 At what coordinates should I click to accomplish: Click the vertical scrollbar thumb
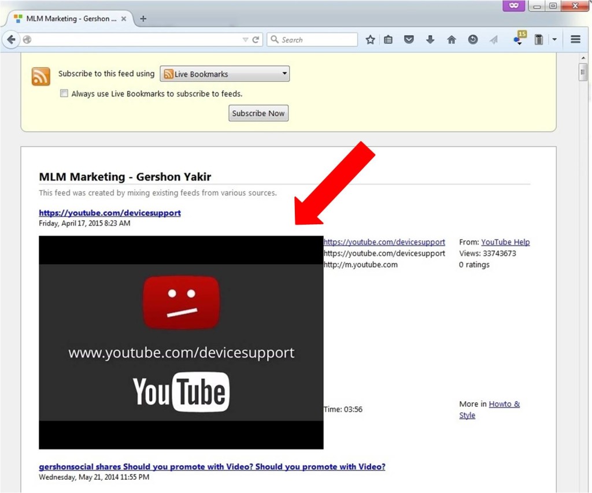pos(583,72)
